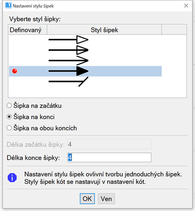Click the Styl šipek column header

click(104, 30)
